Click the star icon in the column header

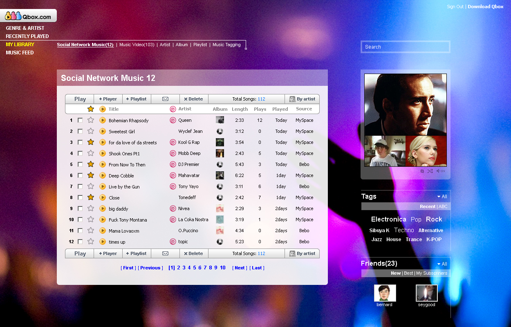(91, 109)
